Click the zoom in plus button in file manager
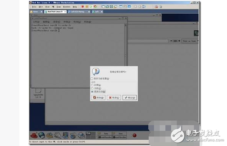The width and height of the screenshot is (227, 146). pyautogui.click(x=179, y=41)
